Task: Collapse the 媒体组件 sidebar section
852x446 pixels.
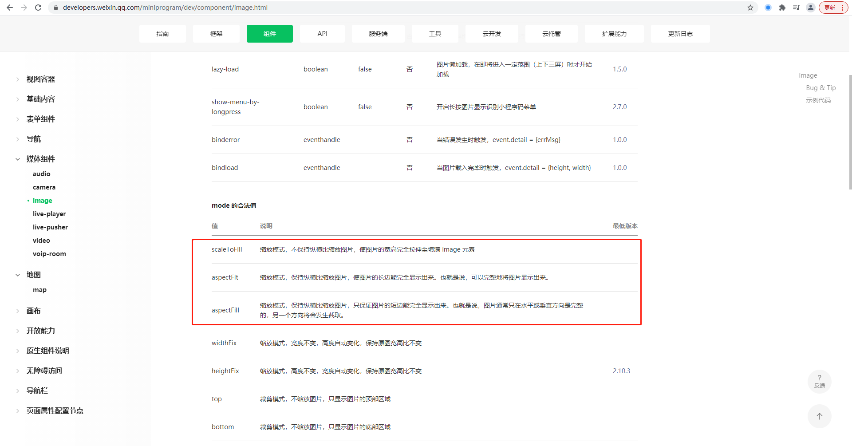Action: (x=40, y=159)
